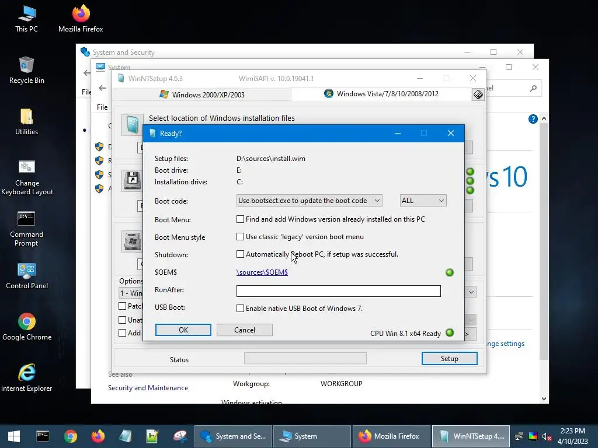This screenshot has height=448, width=598.
Task: Click the Status progress bar
Action: pos(305,359)
